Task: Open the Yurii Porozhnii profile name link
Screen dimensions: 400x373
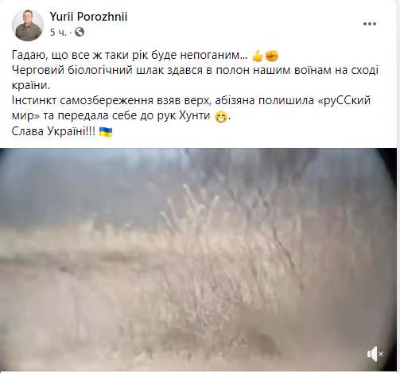Action: [88, 17]
